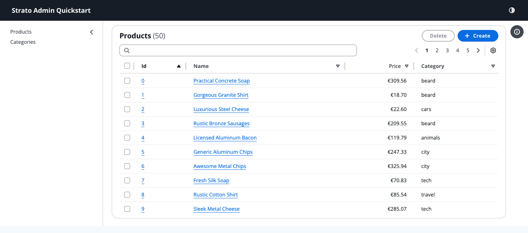
Task: Open the Name column filter dropdown
Action: (x=337, y=66)
